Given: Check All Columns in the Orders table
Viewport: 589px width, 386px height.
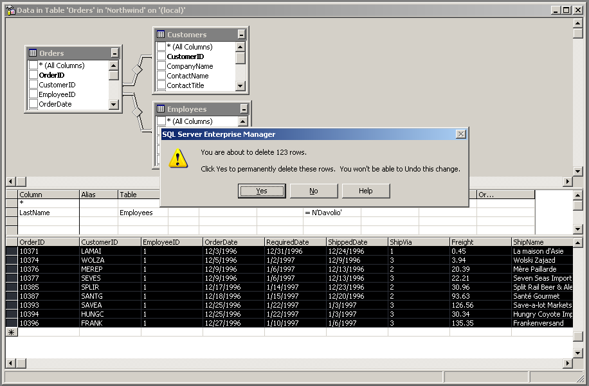Looking at the screenshot, I should (x=33, y=66).
